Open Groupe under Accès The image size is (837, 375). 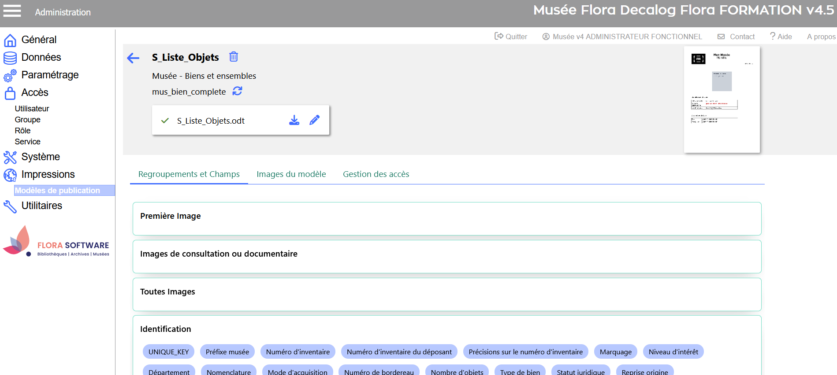click(x=27, y=120)
